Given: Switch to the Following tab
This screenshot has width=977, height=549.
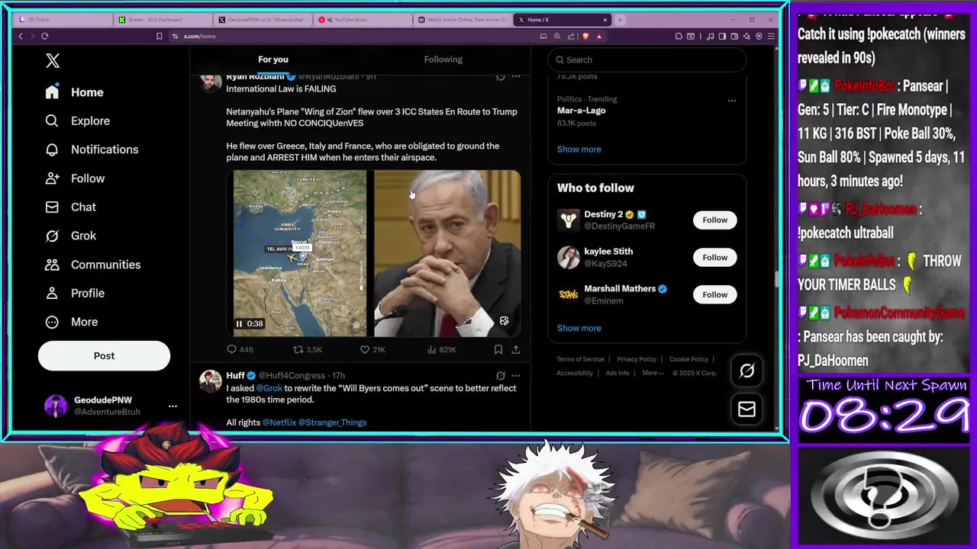Looking at the screenshot, I should [x=443, y=59].
